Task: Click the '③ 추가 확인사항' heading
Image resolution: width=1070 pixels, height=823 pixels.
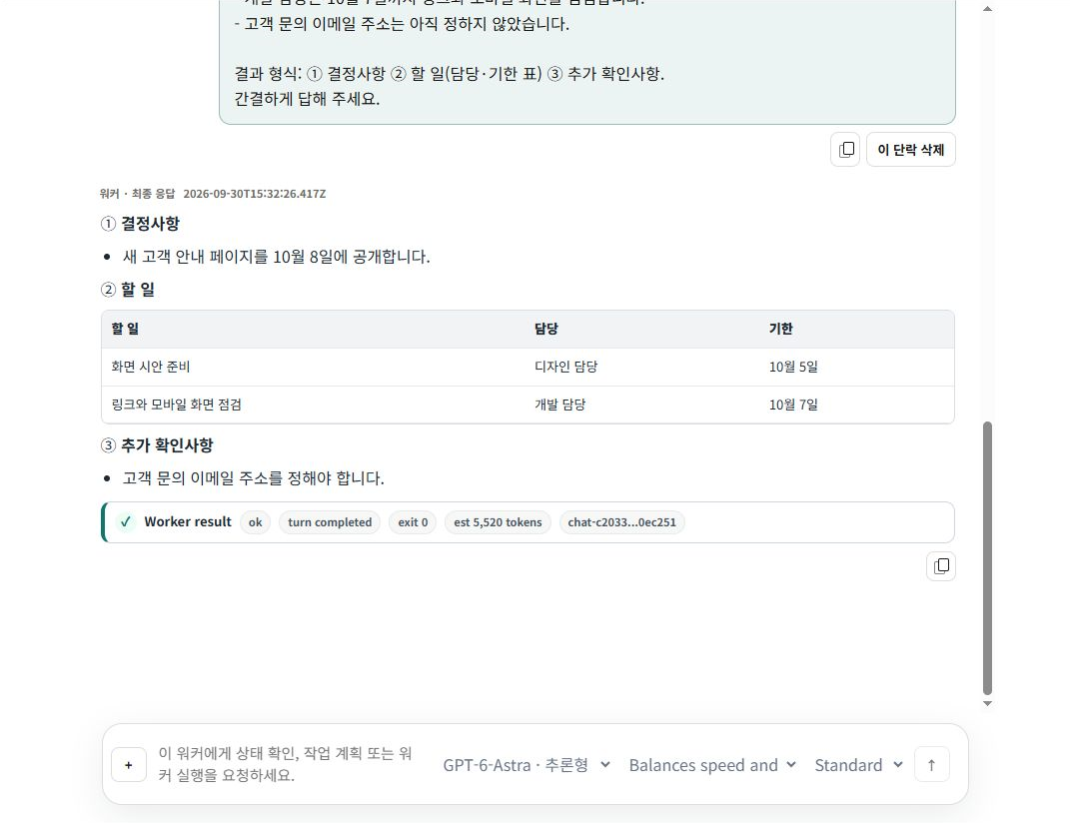Action: [157, 445]
